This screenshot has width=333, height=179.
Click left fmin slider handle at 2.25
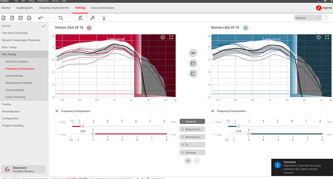pos(83,126)
